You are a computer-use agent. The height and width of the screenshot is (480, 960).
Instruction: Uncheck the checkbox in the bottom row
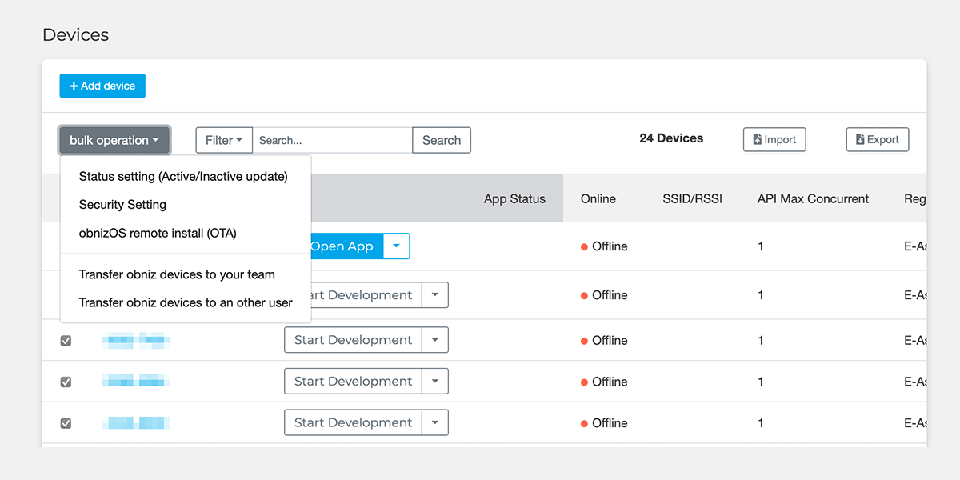tap(66, 423)
